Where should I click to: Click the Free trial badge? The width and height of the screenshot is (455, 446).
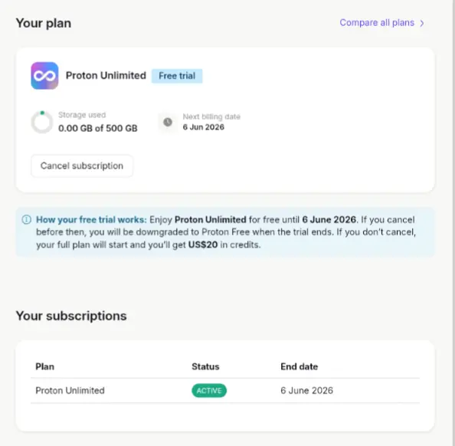(177, 76)
